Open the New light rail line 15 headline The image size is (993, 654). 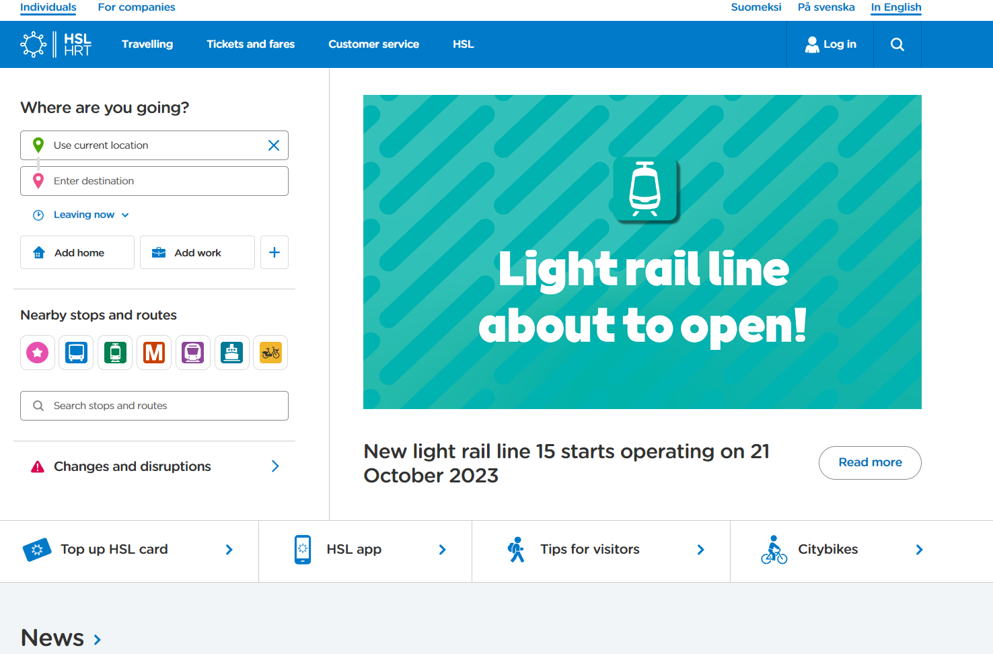point(566,464)
